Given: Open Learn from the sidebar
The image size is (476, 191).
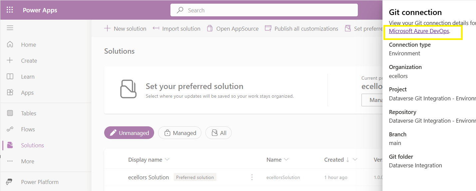Looking at the screenshot, I should (28, 77).
